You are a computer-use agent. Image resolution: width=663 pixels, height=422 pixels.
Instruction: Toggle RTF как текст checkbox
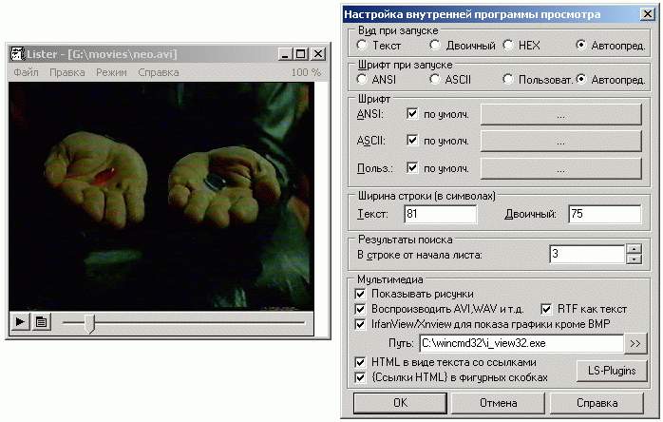(x=546, y=309)
